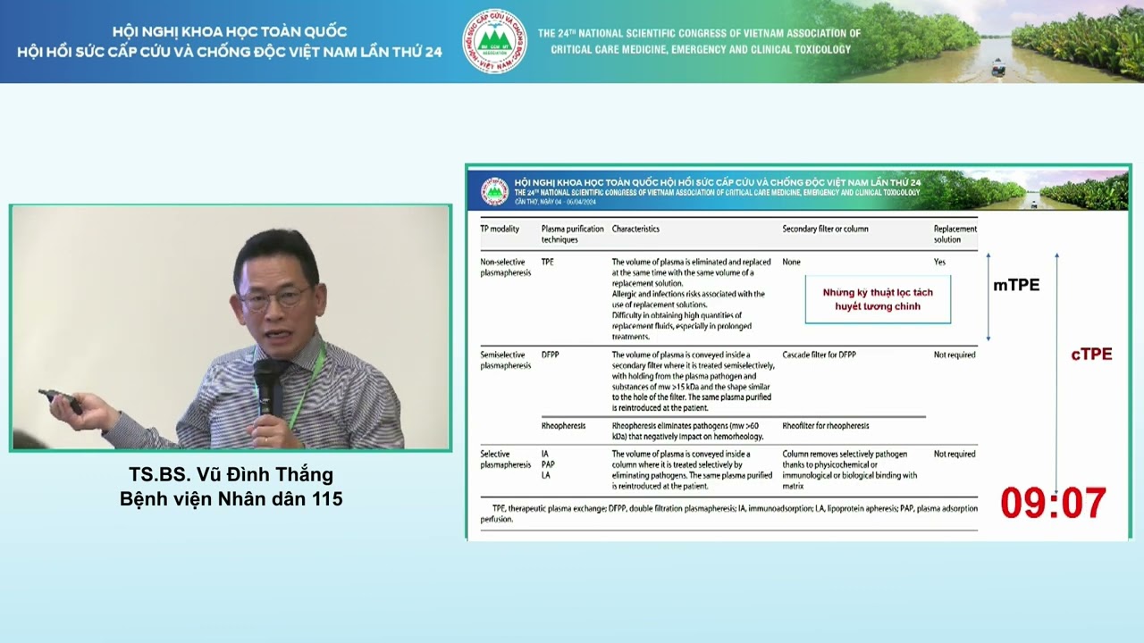1144x643 pixels.
Task: Click the red 'cTPE' label
Action: (x=1091, y=355)
